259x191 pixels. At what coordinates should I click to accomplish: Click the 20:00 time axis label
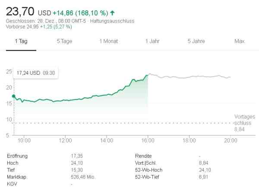pyautogui.click(x=230, y=140)
